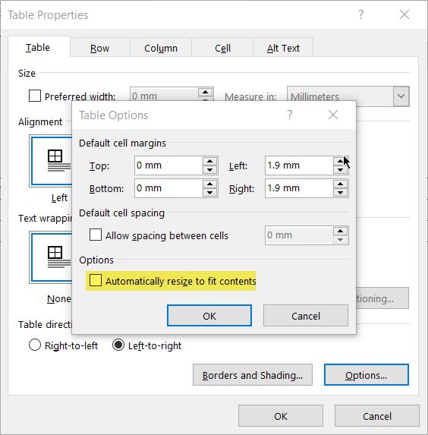Click the Left margin input field
The image size is (428, 435).
point(299,165)
